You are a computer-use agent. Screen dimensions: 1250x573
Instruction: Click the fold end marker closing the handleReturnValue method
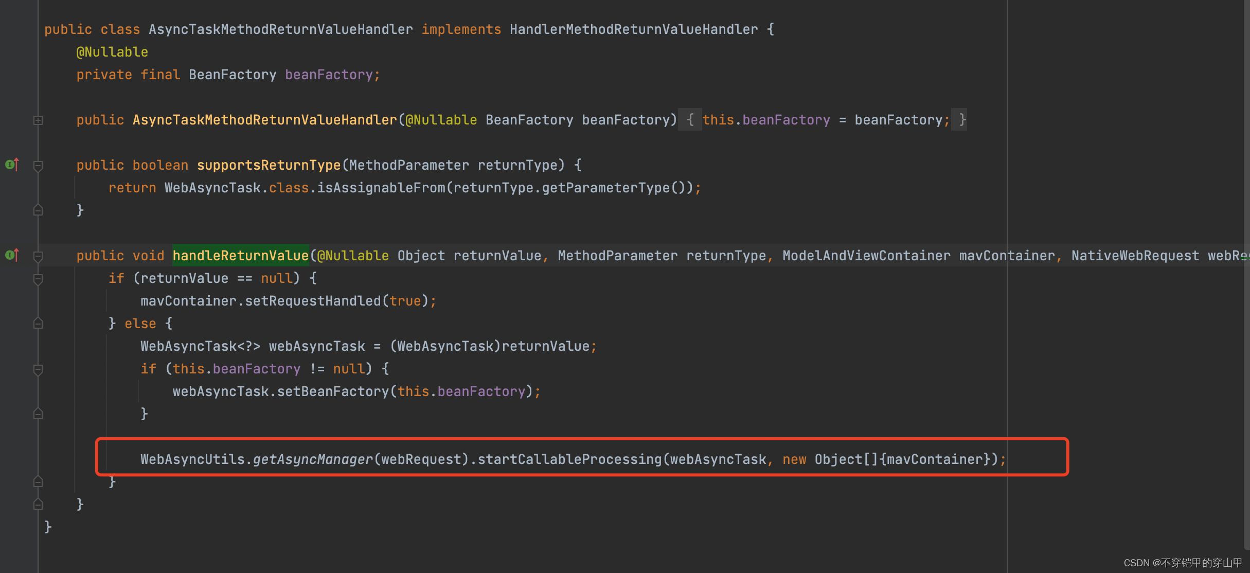pyautogui.click(x=38, y=504)
